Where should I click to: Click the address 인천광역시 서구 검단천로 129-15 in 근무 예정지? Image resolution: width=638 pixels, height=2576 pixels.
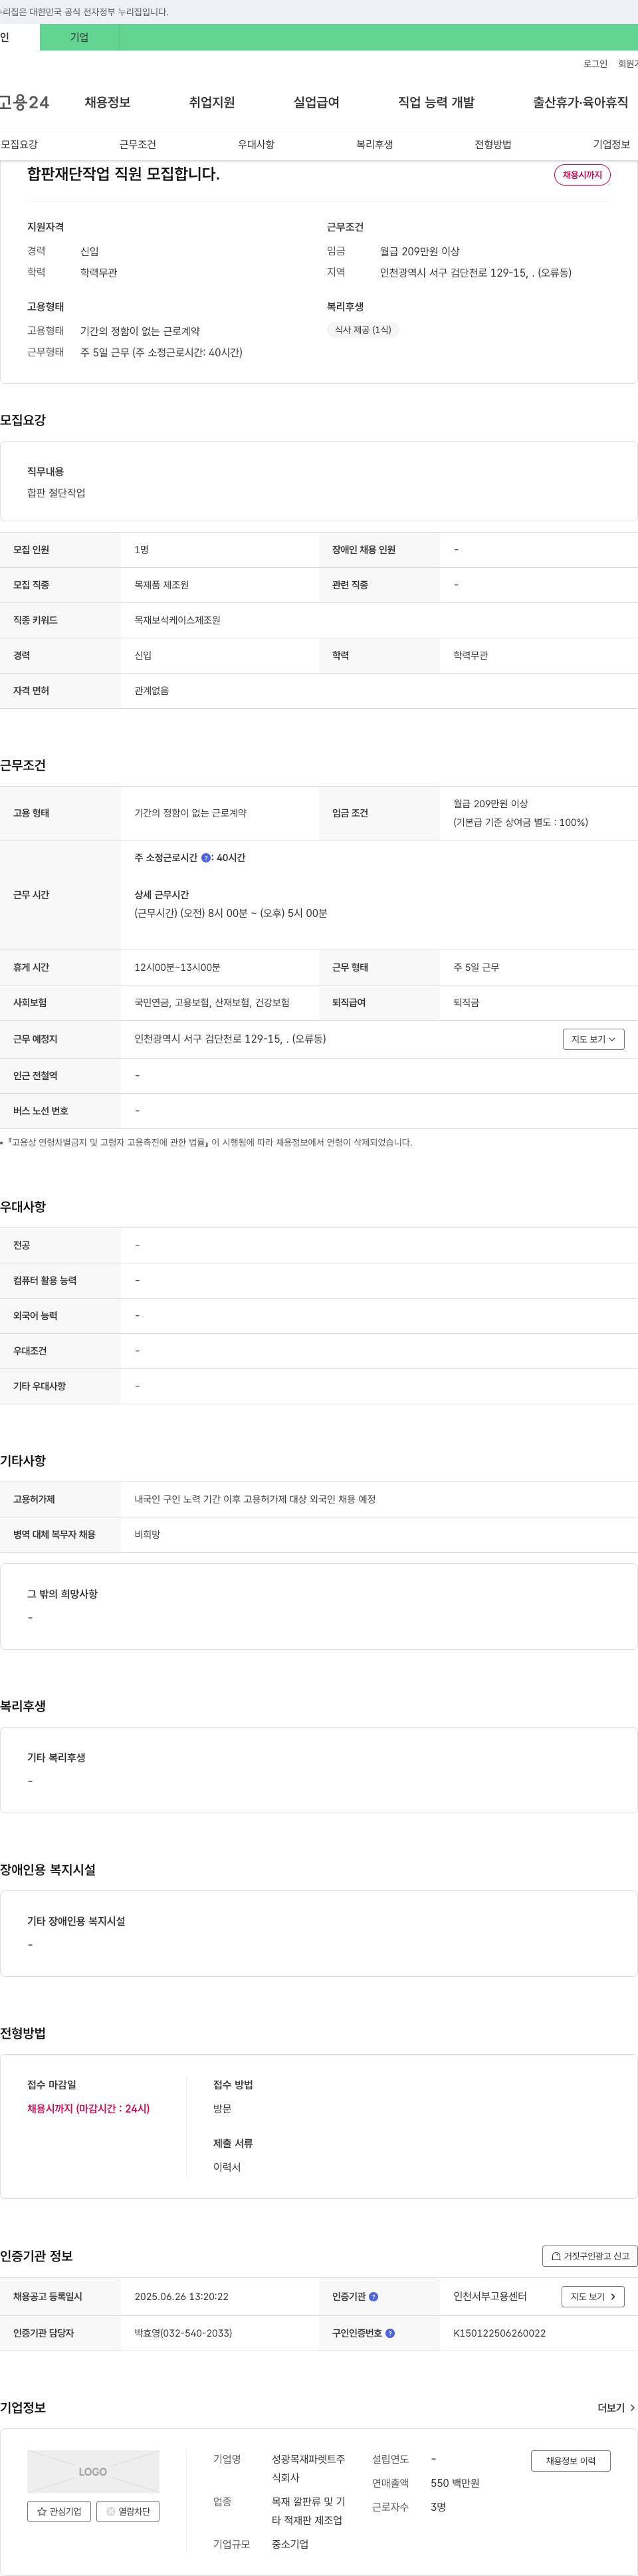click(230, 1039)
